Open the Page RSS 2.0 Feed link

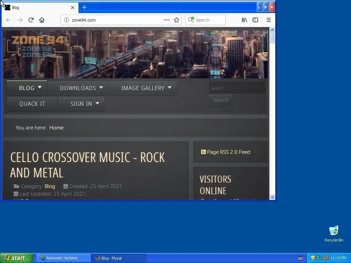(x=228, y=152)
